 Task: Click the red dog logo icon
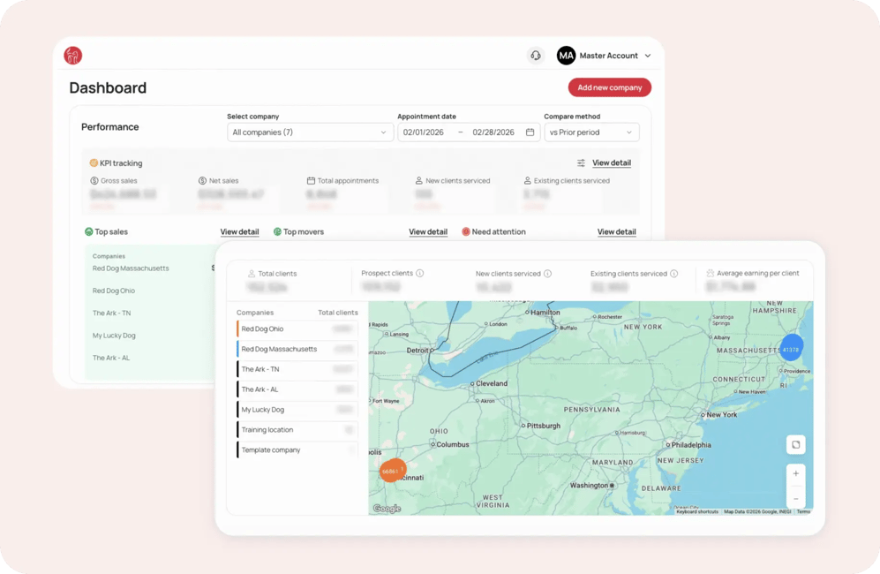[72, 56]
